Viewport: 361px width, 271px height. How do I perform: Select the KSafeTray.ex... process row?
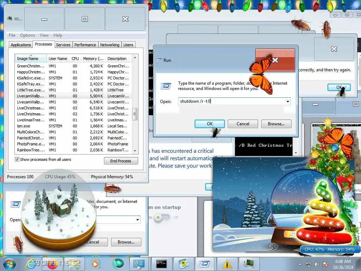pyautogui.click(x=73, y=84)
